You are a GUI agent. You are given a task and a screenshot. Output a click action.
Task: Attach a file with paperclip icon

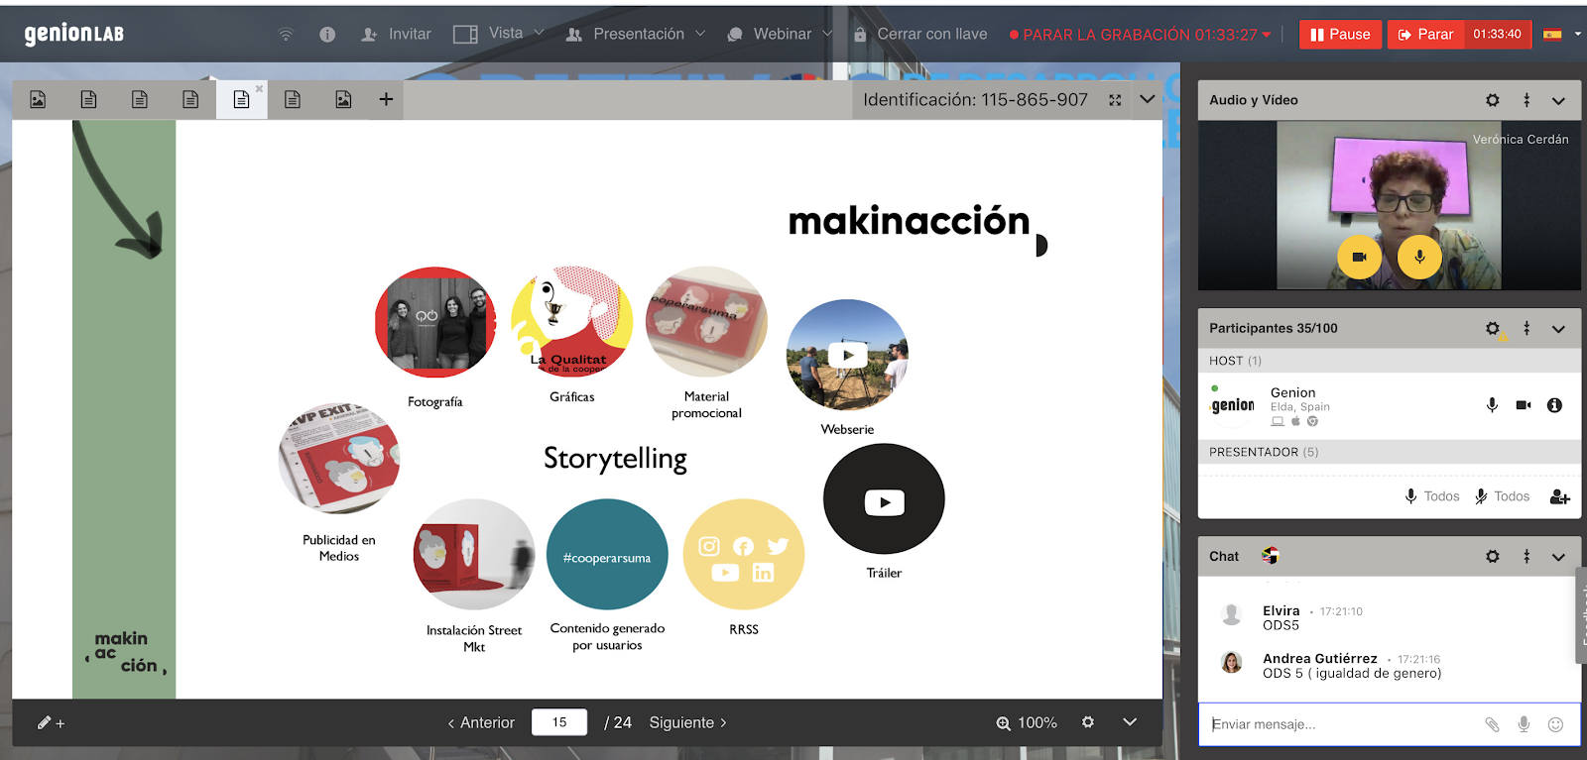pyautogui.click(x=1492, y=724)
